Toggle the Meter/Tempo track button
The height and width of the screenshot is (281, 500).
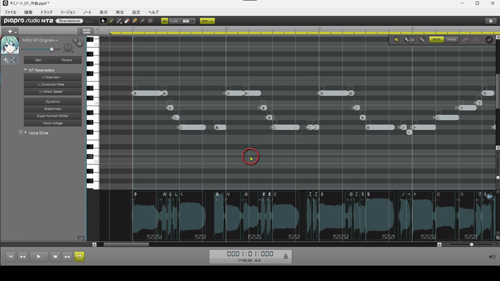pos(86,31)
